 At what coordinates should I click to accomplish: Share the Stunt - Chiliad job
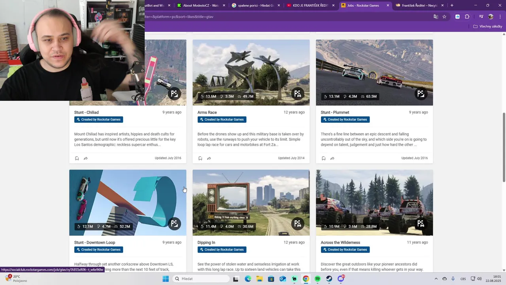pyautogui.click(x=86, y=158)
